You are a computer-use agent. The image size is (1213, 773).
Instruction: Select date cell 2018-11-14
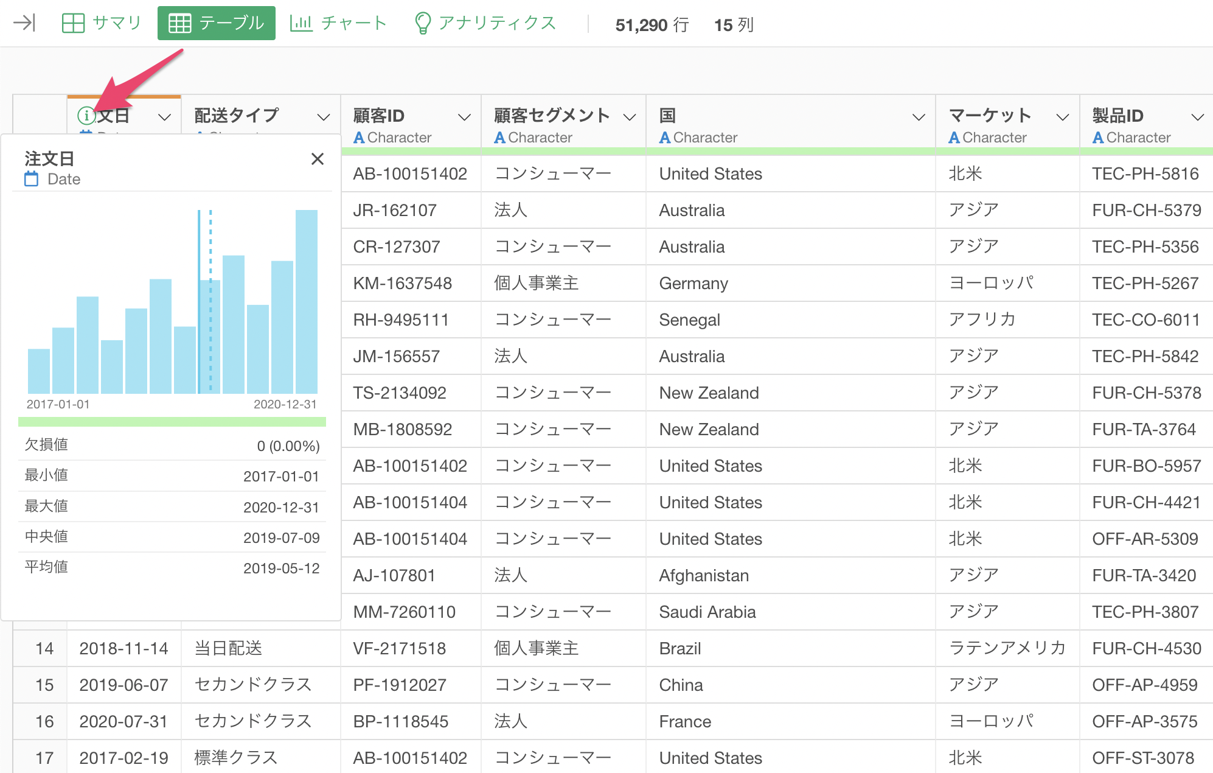[x=124, y=649]
